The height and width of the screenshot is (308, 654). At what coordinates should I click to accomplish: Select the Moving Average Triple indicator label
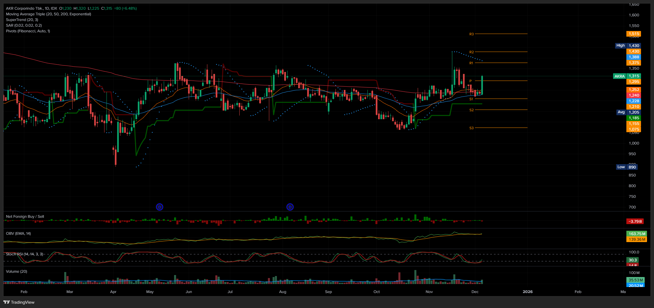pos(48,14)
